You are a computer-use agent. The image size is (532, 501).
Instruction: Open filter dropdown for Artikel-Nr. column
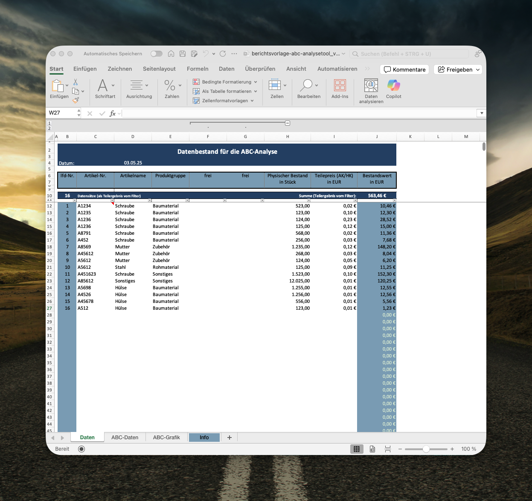(x=112, y=200)
